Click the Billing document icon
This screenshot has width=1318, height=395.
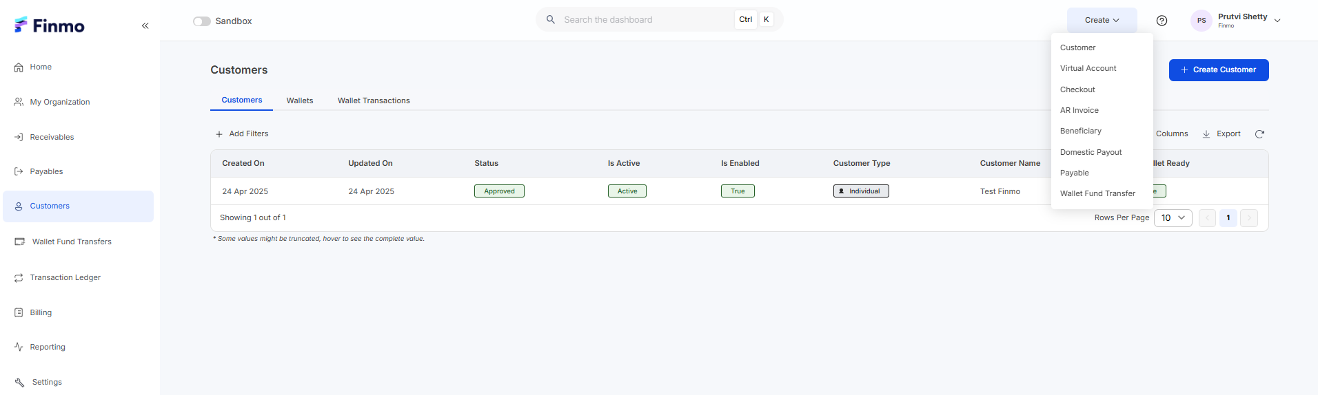pos(19,312)
